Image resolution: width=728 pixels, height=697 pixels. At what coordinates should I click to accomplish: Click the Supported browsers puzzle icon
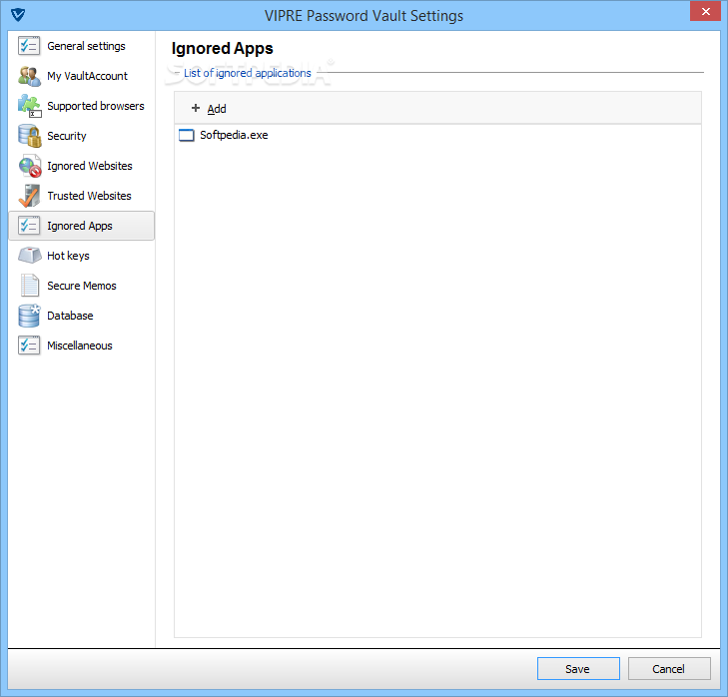[x=29, y=106]
